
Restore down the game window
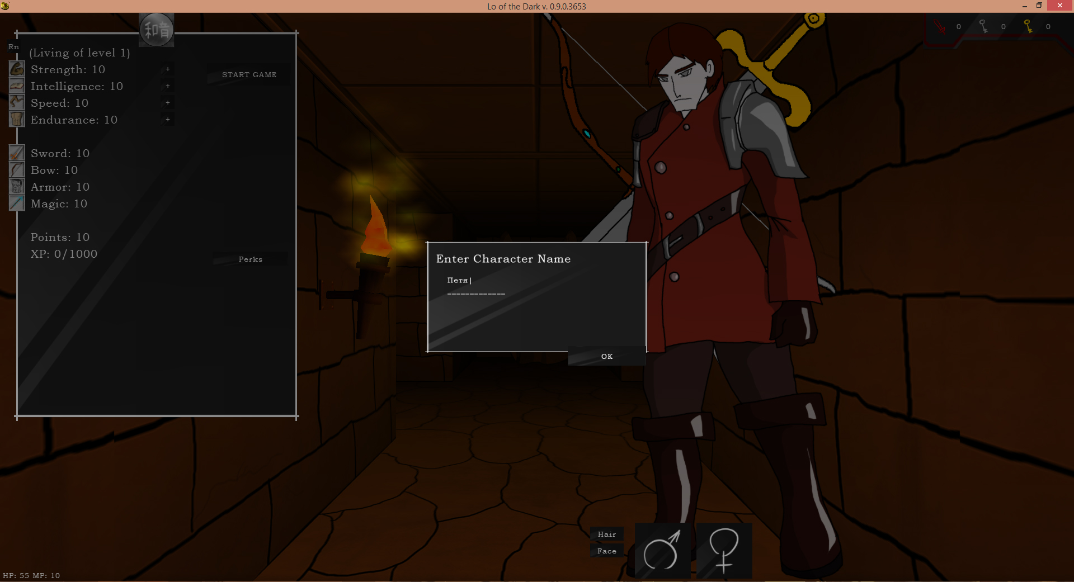(x=1039, y=6)
